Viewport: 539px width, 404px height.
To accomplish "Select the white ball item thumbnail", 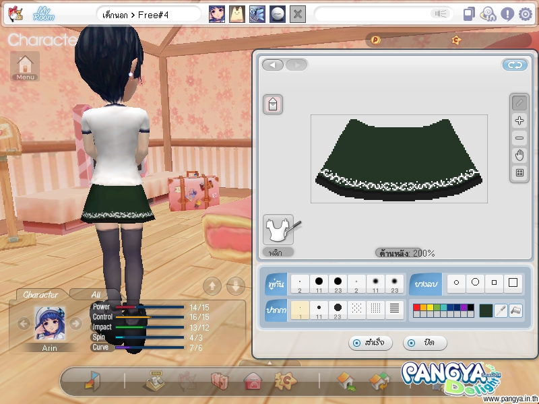I will point(278,14).
